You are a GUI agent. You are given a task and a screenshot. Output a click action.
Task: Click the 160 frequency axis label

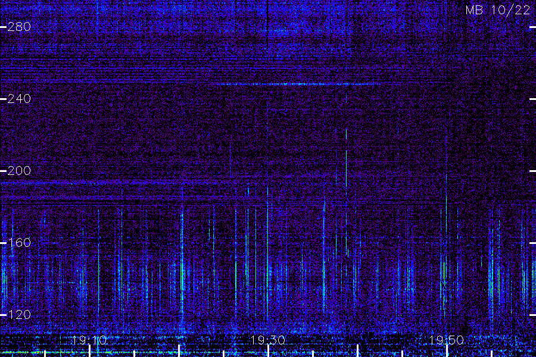(x=19, y=243)
